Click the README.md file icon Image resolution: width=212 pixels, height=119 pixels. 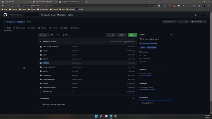click(41, 92)
